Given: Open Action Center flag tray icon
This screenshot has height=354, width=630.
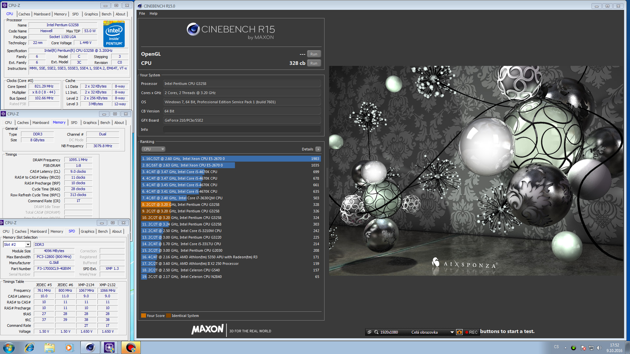Looking at the screenshot, I should pyautogui.click(x=583, y=348).
